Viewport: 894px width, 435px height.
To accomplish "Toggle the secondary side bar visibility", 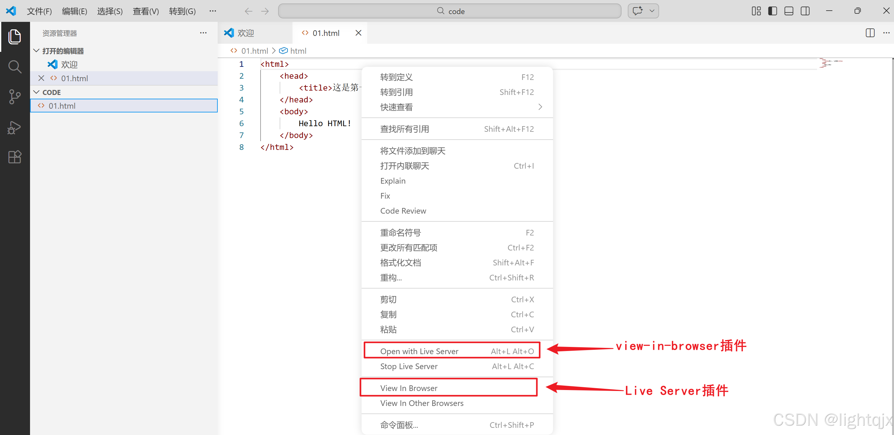I will [805, 11].
